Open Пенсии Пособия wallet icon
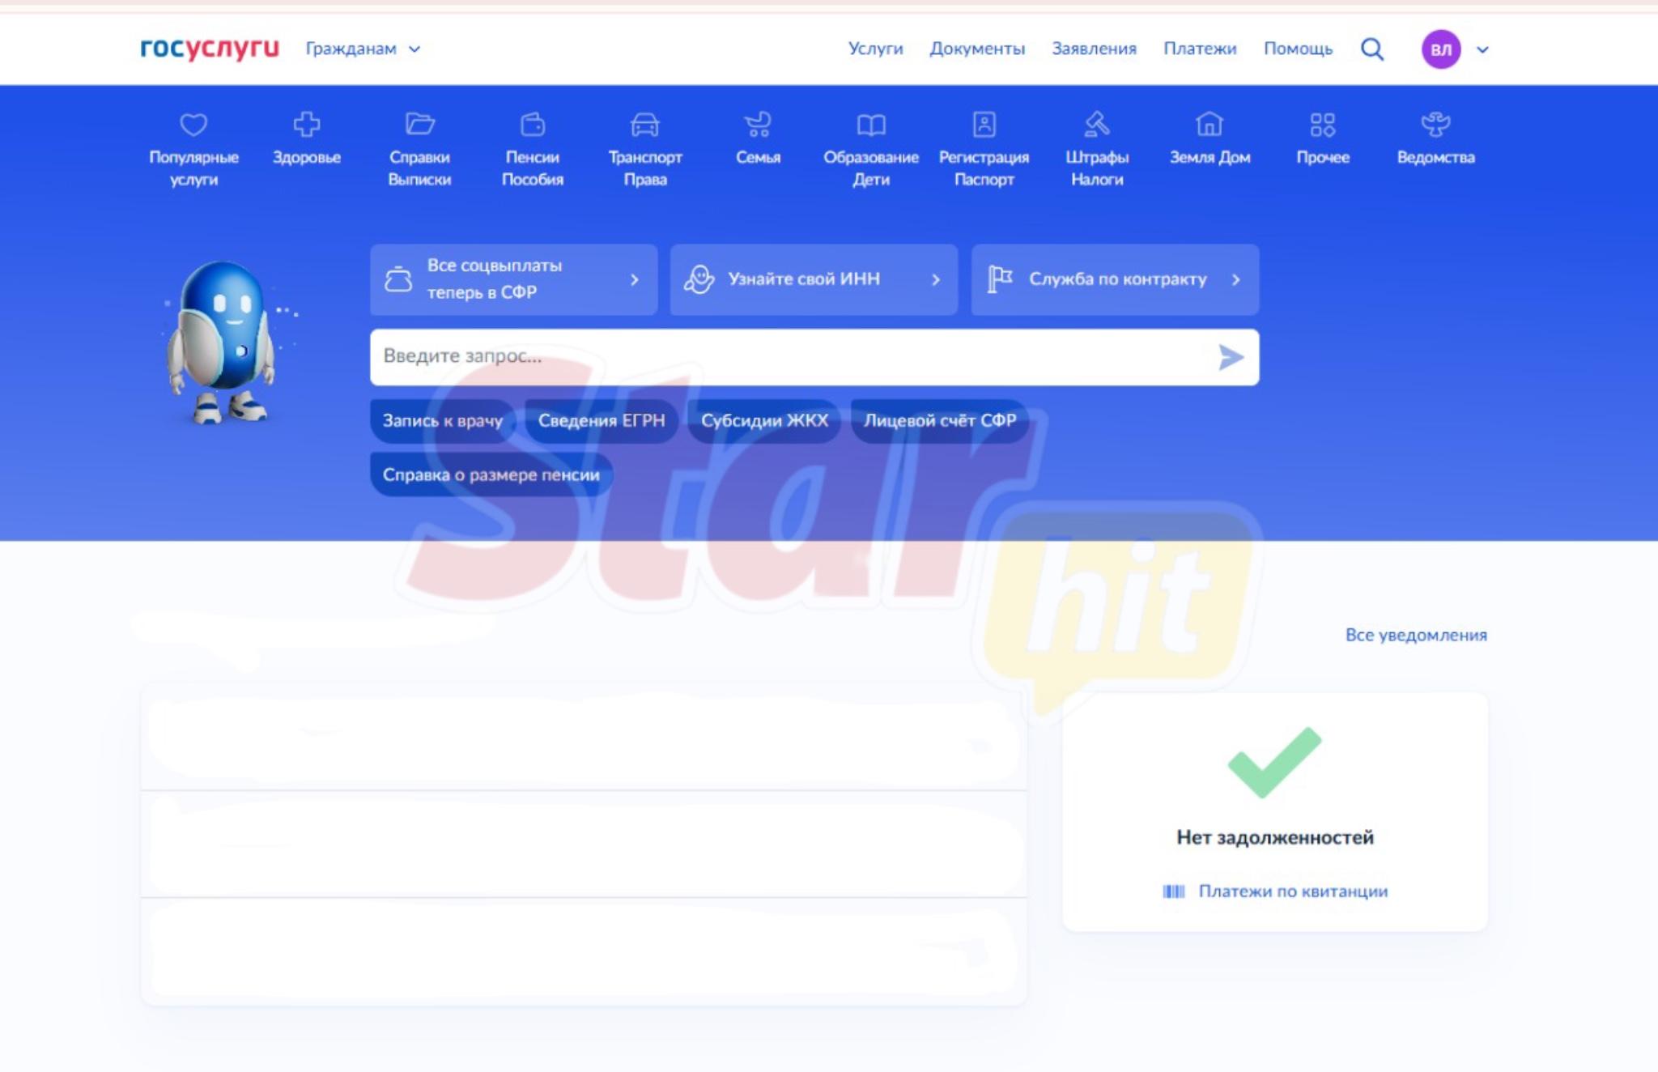 (x=533, y=125)
